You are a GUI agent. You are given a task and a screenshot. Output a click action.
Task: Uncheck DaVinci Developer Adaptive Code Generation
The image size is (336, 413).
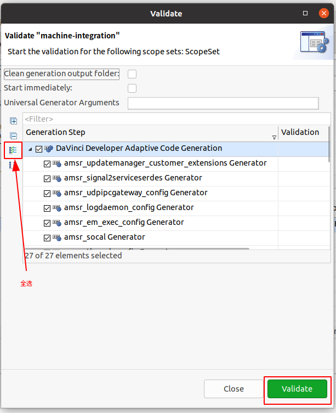click(39, 149)
